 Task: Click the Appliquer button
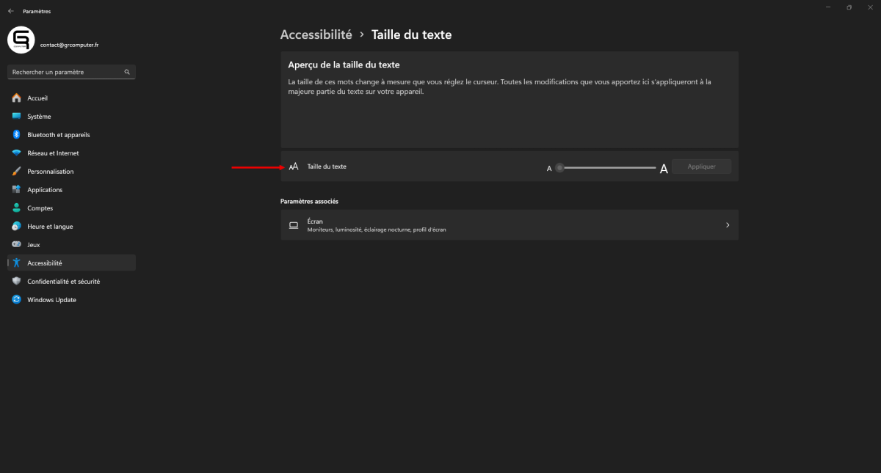(701, 166)
